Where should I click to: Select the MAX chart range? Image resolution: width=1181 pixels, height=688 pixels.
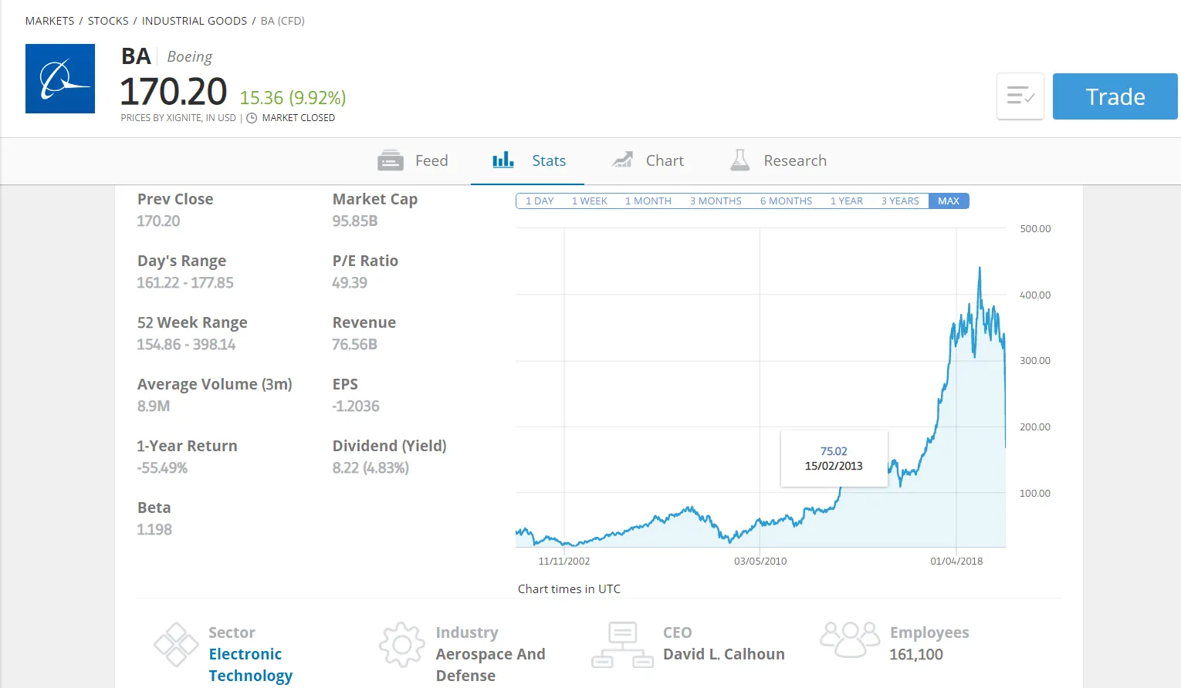pos(949,201)
